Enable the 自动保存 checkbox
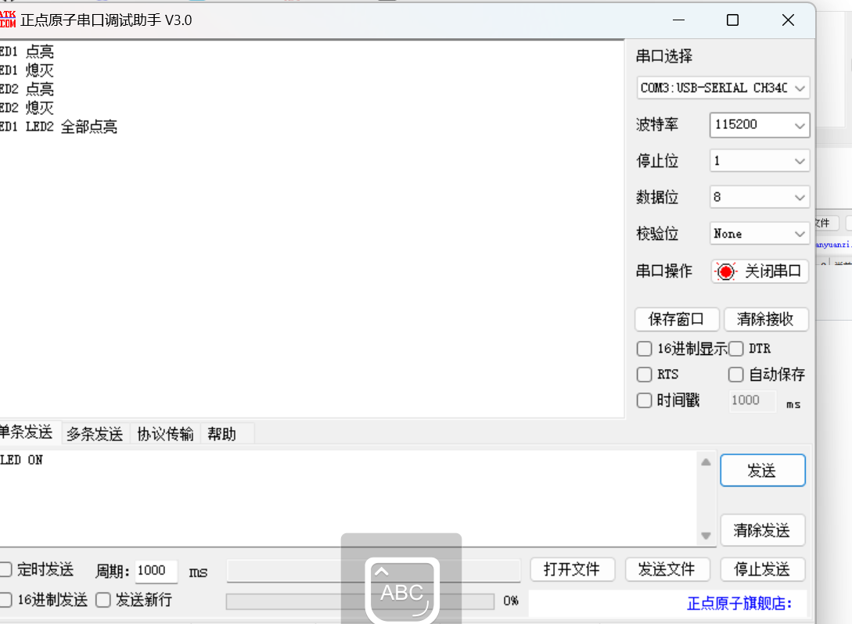This screenshot has height=624, width=852. click(735, 375)
